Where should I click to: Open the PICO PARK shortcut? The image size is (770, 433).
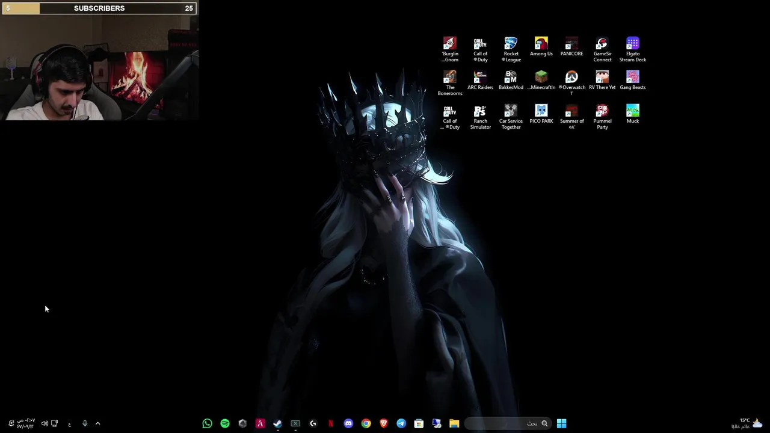coord(541,114)
